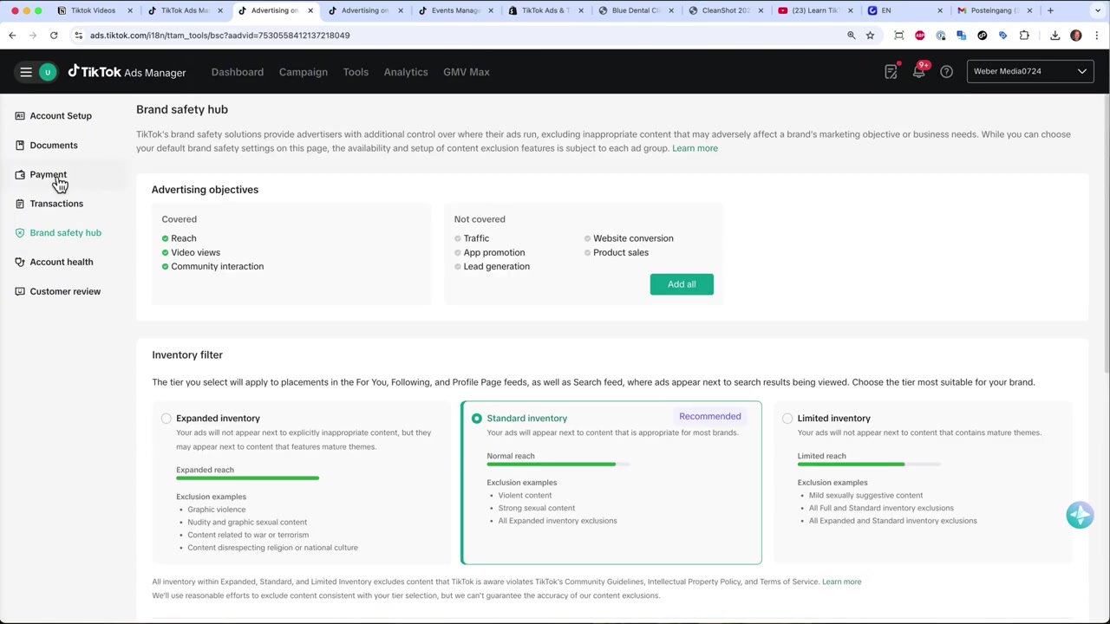
Task: Click the floating assistant bubble at right edge
Action: tap(1080, 515)
